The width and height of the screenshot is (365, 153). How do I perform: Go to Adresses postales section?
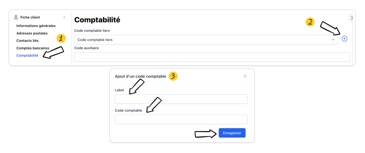[x=32, y=33]
